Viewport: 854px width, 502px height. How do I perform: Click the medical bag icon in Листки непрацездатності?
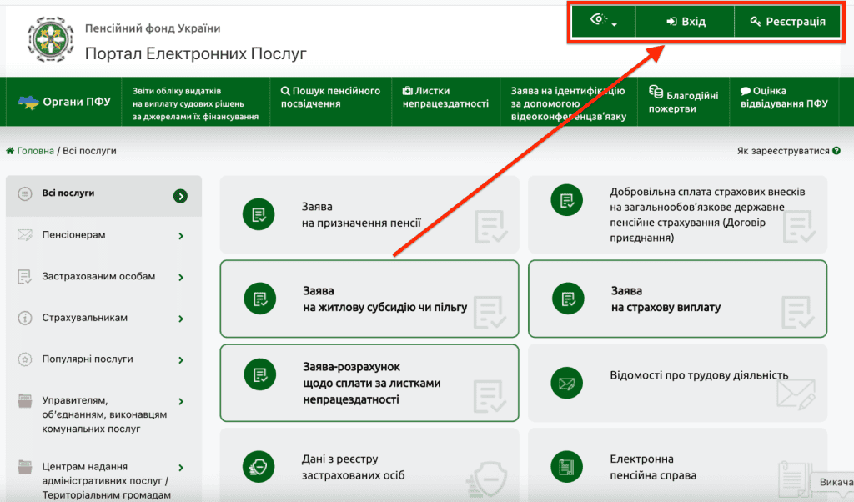coord(407,90)
